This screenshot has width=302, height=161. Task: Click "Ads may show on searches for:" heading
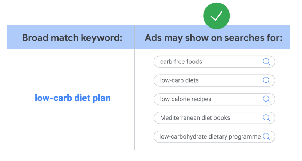(x=213, y=38)
